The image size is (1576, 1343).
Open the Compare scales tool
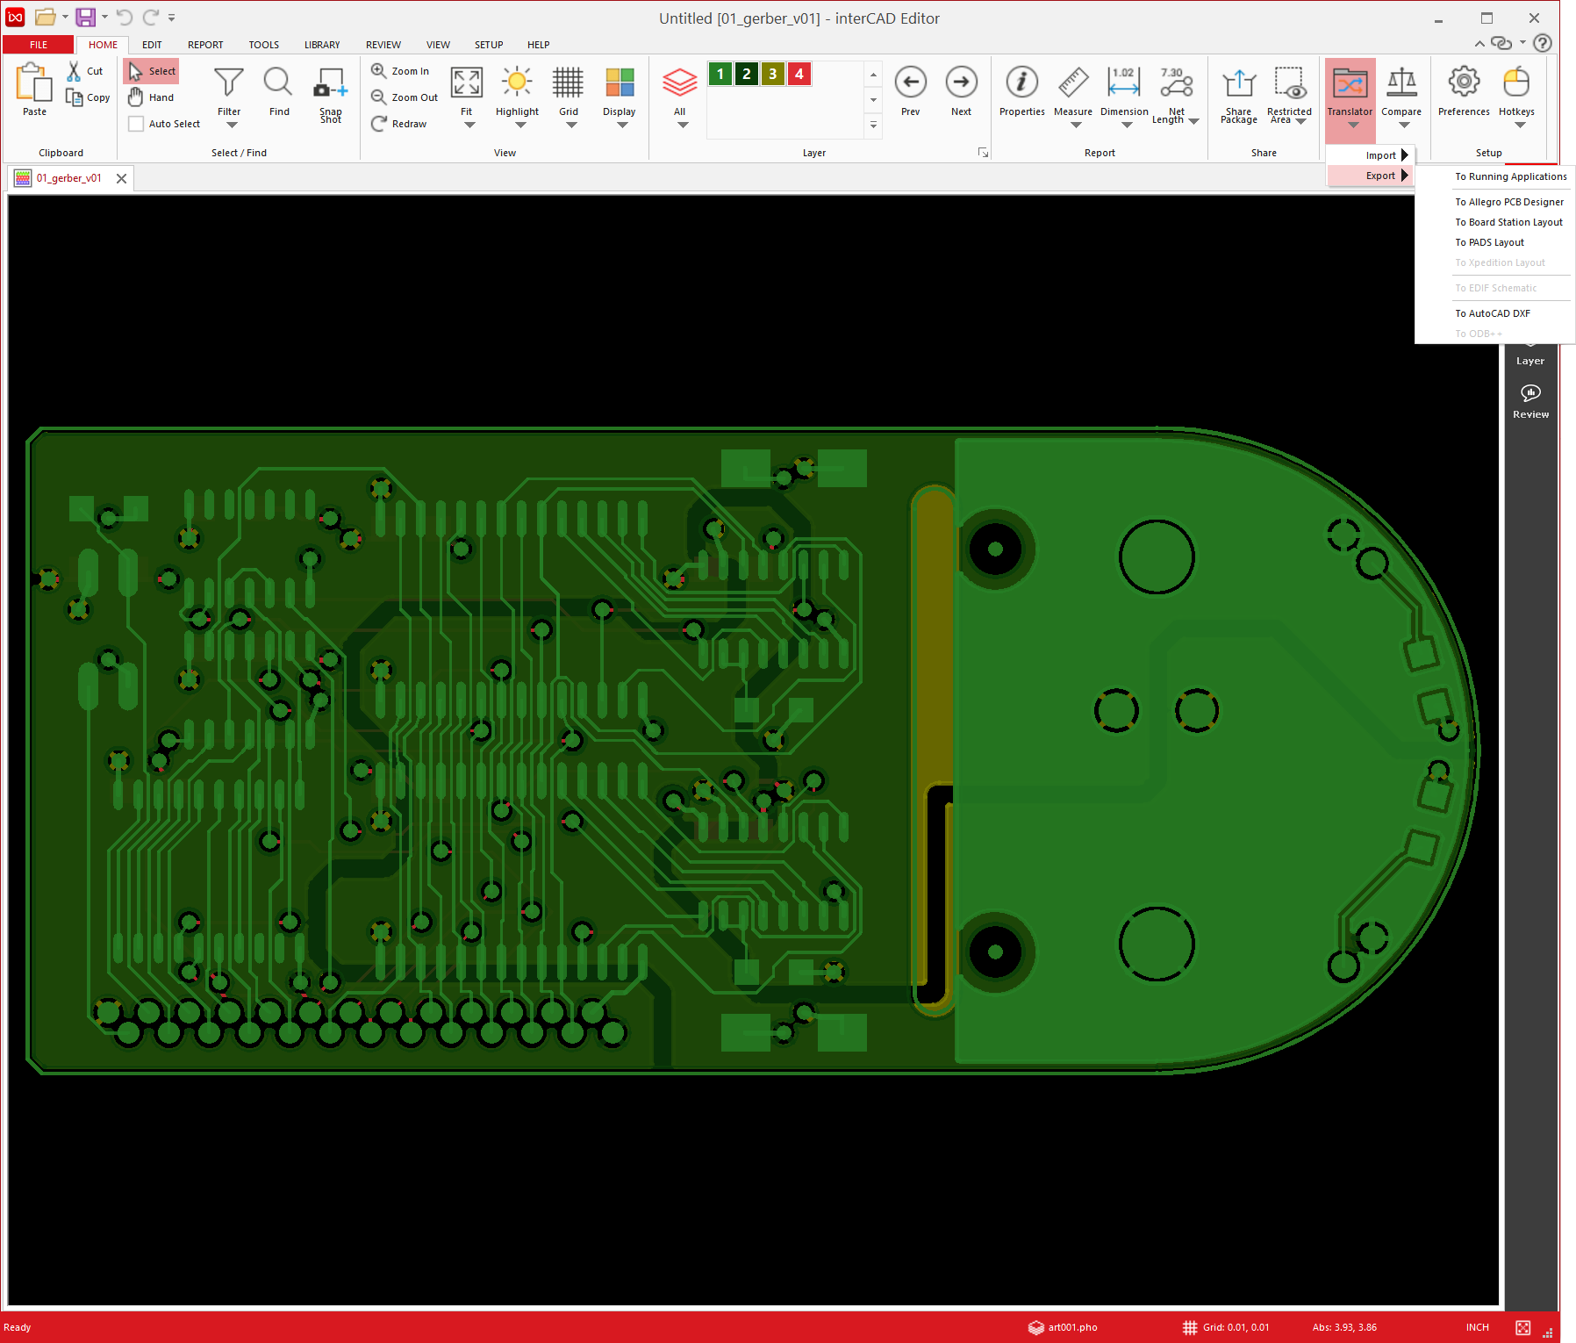point(1401,82)
